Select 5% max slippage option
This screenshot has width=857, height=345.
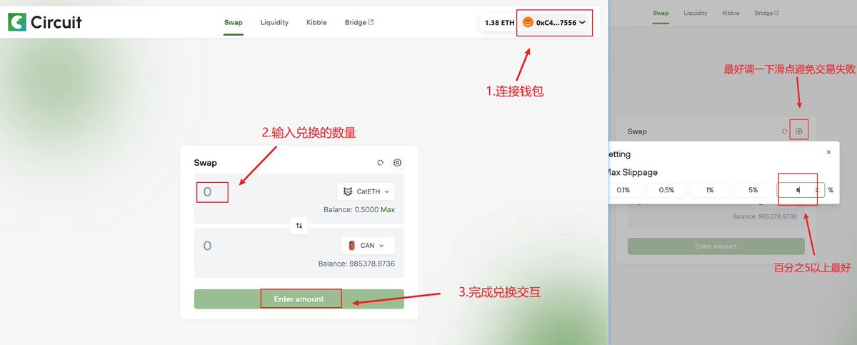tap(753, 190)
